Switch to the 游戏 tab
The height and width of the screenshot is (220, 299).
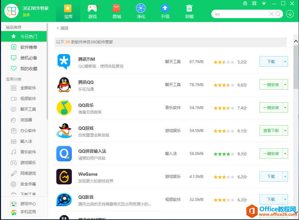tap(93, 12)
